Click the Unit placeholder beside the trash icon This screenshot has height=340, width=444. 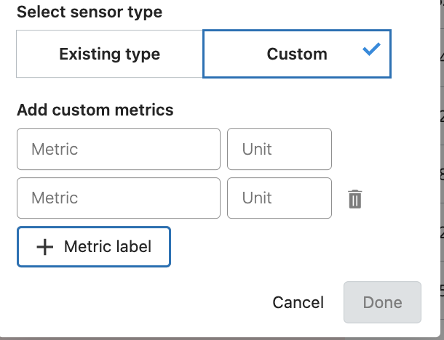pos(257,198)
